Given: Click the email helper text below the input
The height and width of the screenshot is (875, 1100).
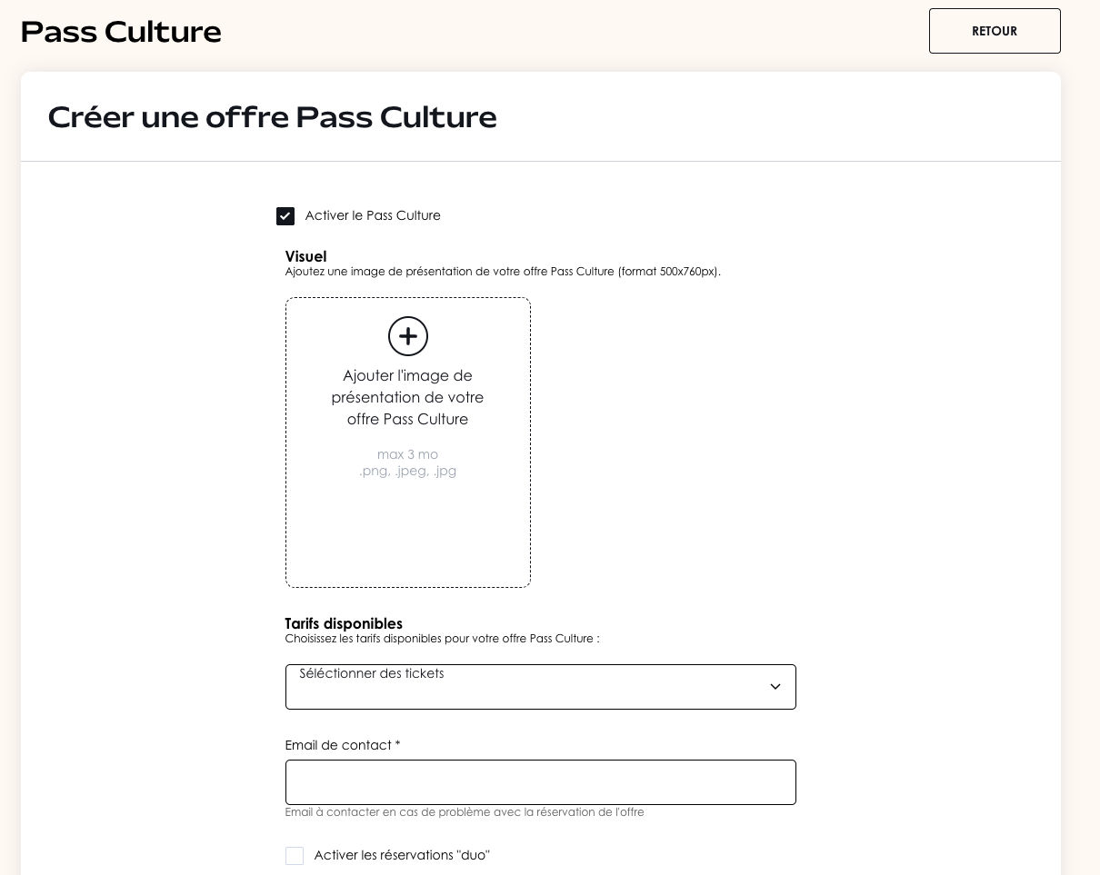Looking at the screenshot, I should [x=465, y=812].
